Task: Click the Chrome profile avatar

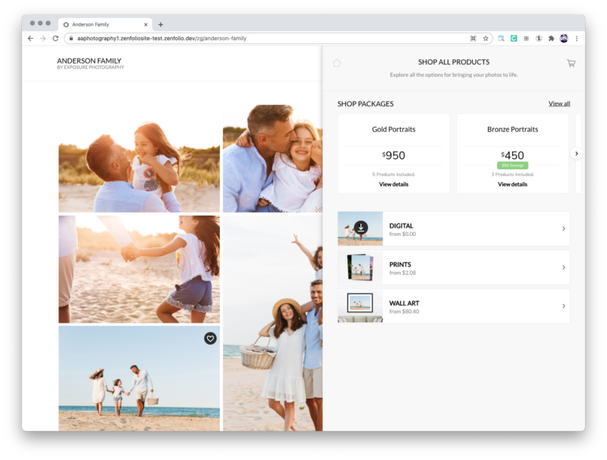Action: [x=564, y=38]
